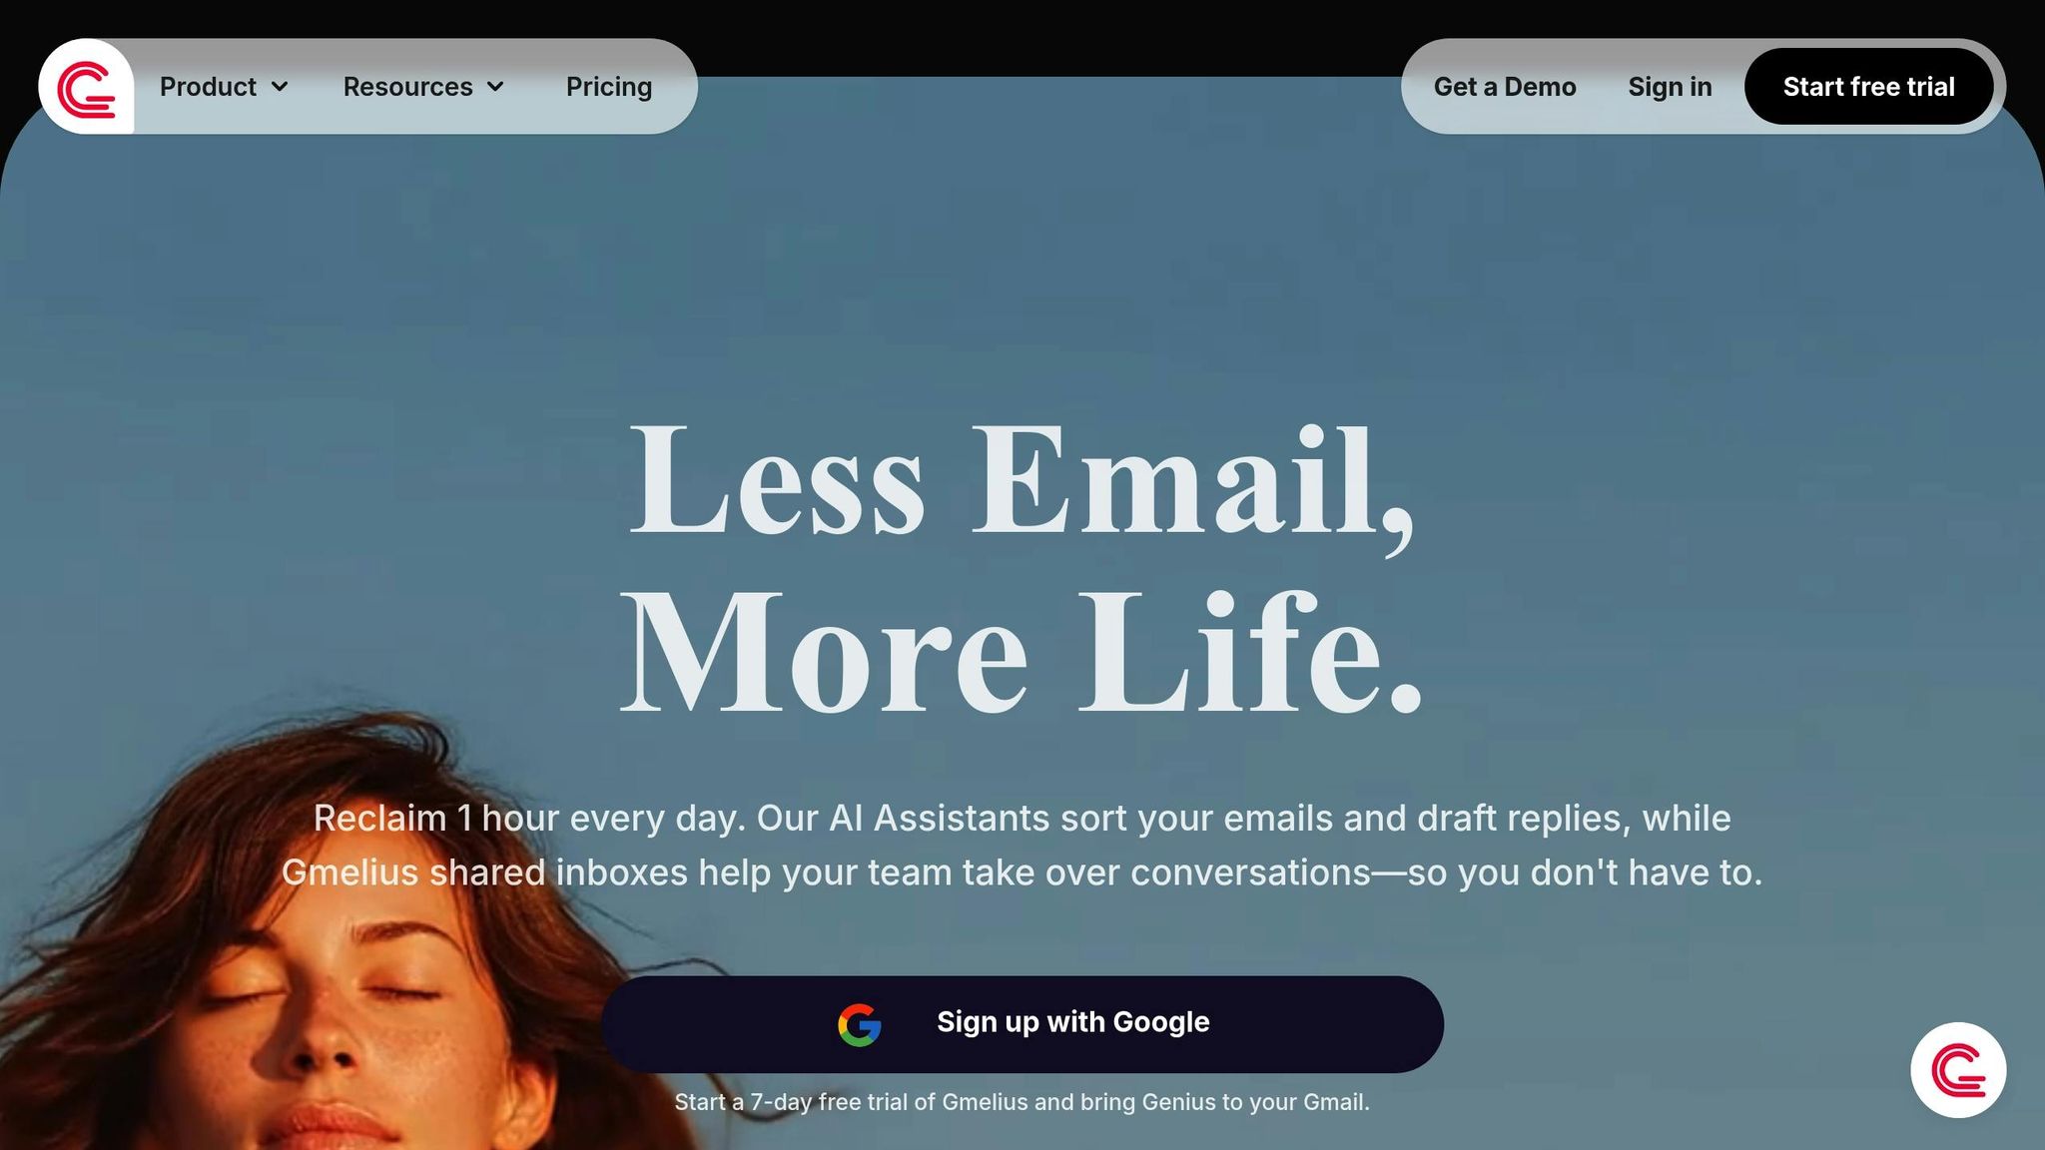Click the 7-day free trial caption text
The width and height of the screenshot is (2045, 1150).
click(x=1022, y=1102)
